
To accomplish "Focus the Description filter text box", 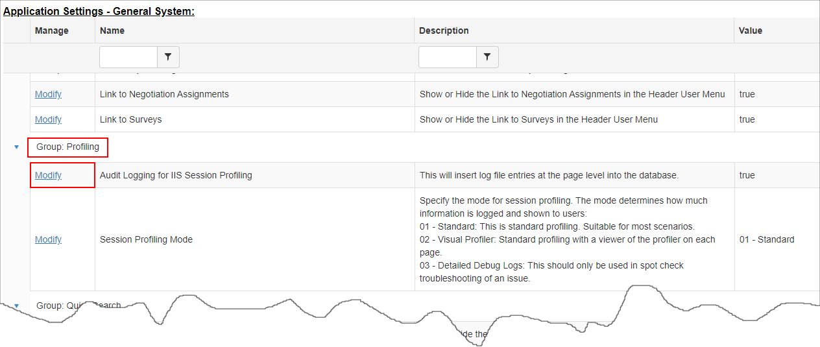I will click(x=448, y=57).
